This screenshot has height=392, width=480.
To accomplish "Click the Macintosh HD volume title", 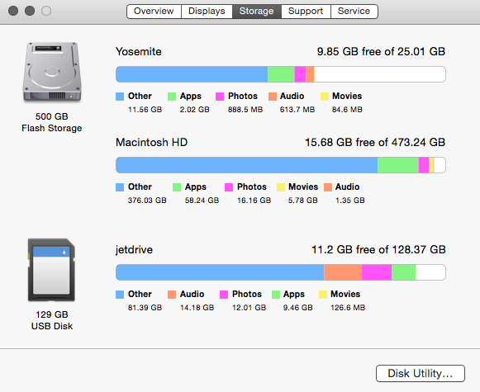I will [x=151, y=143].
